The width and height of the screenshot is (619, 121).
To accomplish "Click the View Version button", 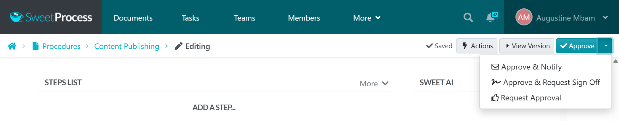I will click(x=527, y=46).
